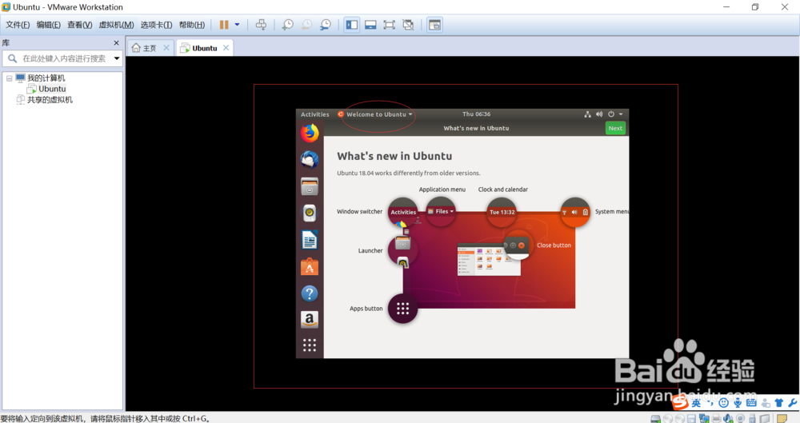Open LibreOffice Writer from the dock
Screen dimensions: 800x423
309,240
